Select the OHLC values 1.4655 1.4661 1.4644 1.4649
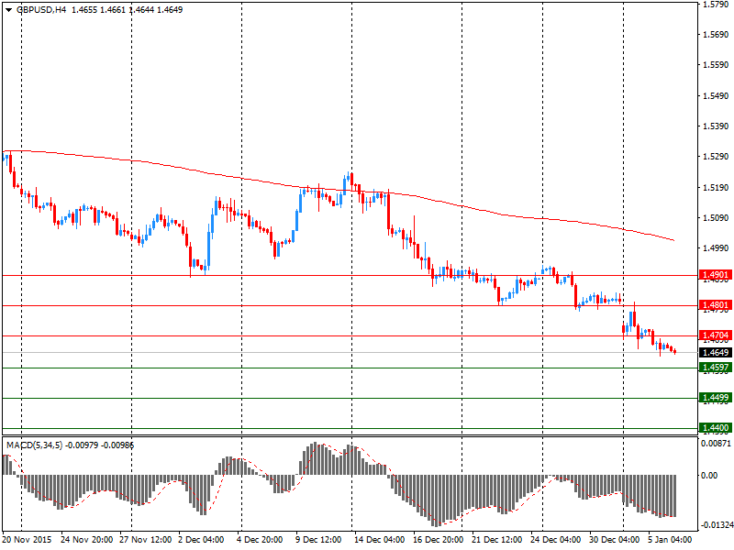Image resolution: width=734 pixels, height=550 pixels. pyautogui.click(x=127, y=10)
